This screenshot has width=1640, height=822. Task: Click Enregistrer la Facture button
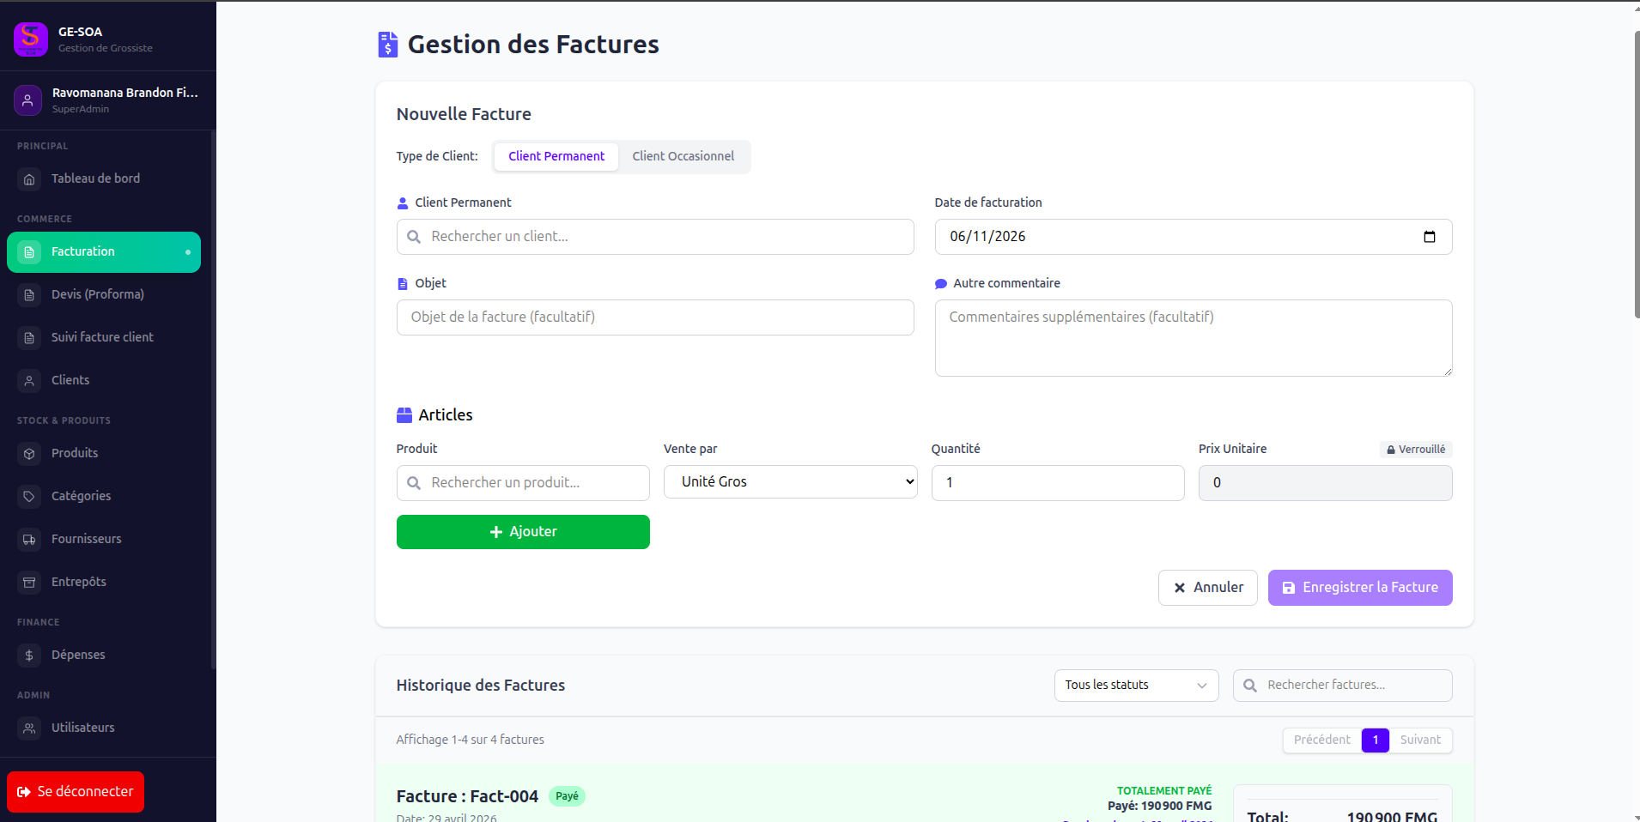[1360, 588]
